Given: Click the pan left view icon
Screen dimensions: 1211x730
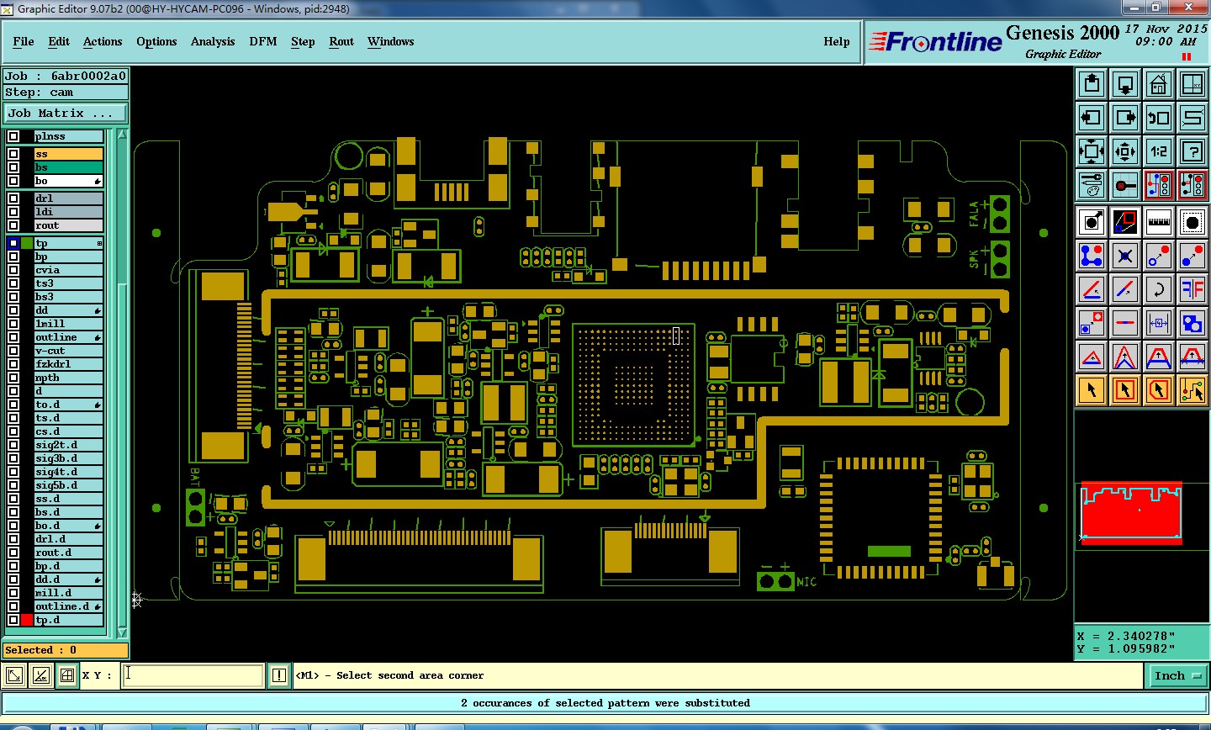Looking at the screenshot, I should pyautogui.click(x=1092, y=117).
